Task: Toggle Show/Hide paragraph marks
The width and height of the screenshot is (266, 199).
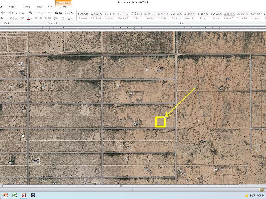Action: (x=72, y=13)
